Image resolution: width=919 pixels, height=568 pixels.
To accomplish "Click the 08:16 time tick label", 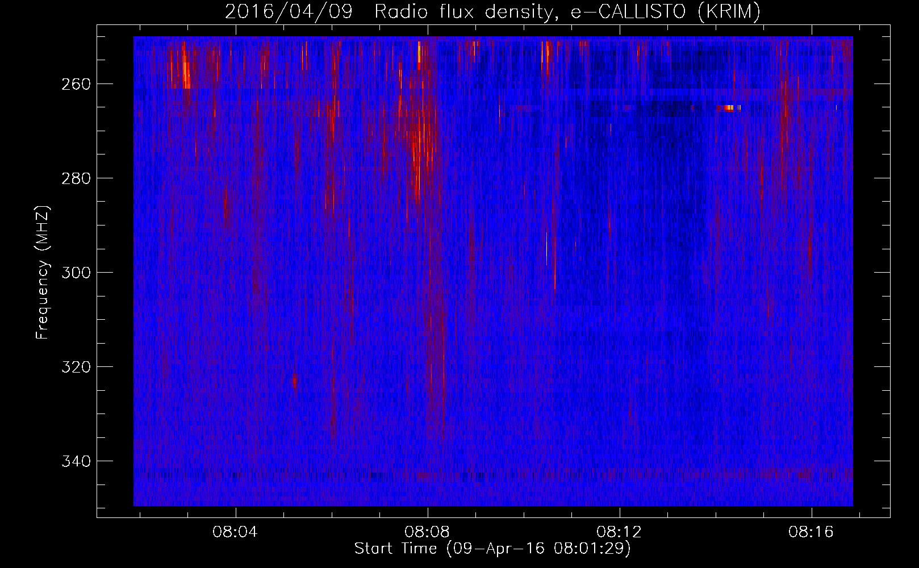I will tap(811, 532).
